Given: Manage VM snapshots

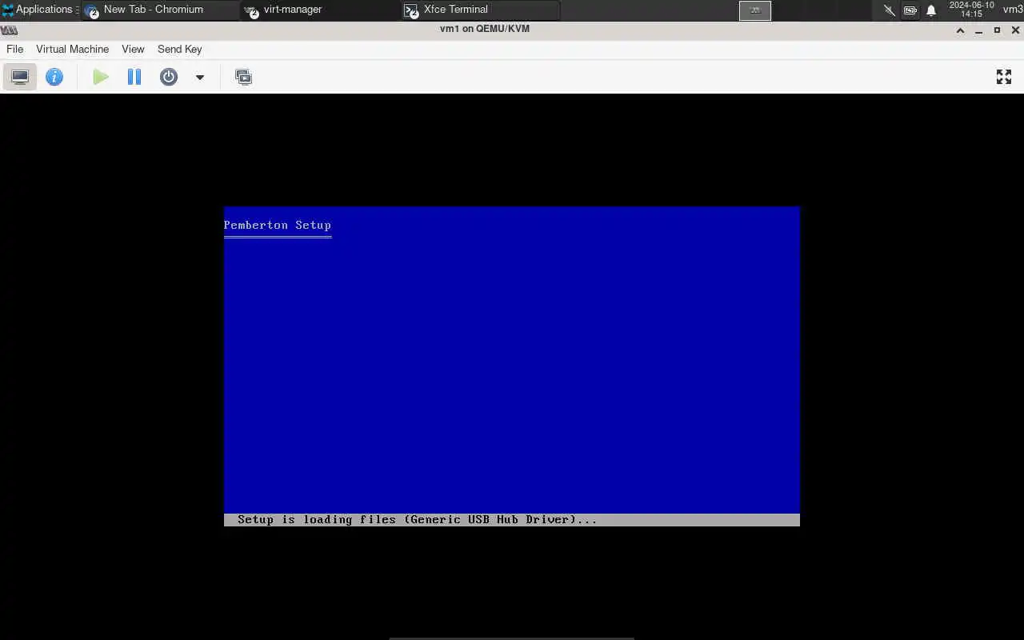Looking at the screenshot, I should click(x=244, y=77).
